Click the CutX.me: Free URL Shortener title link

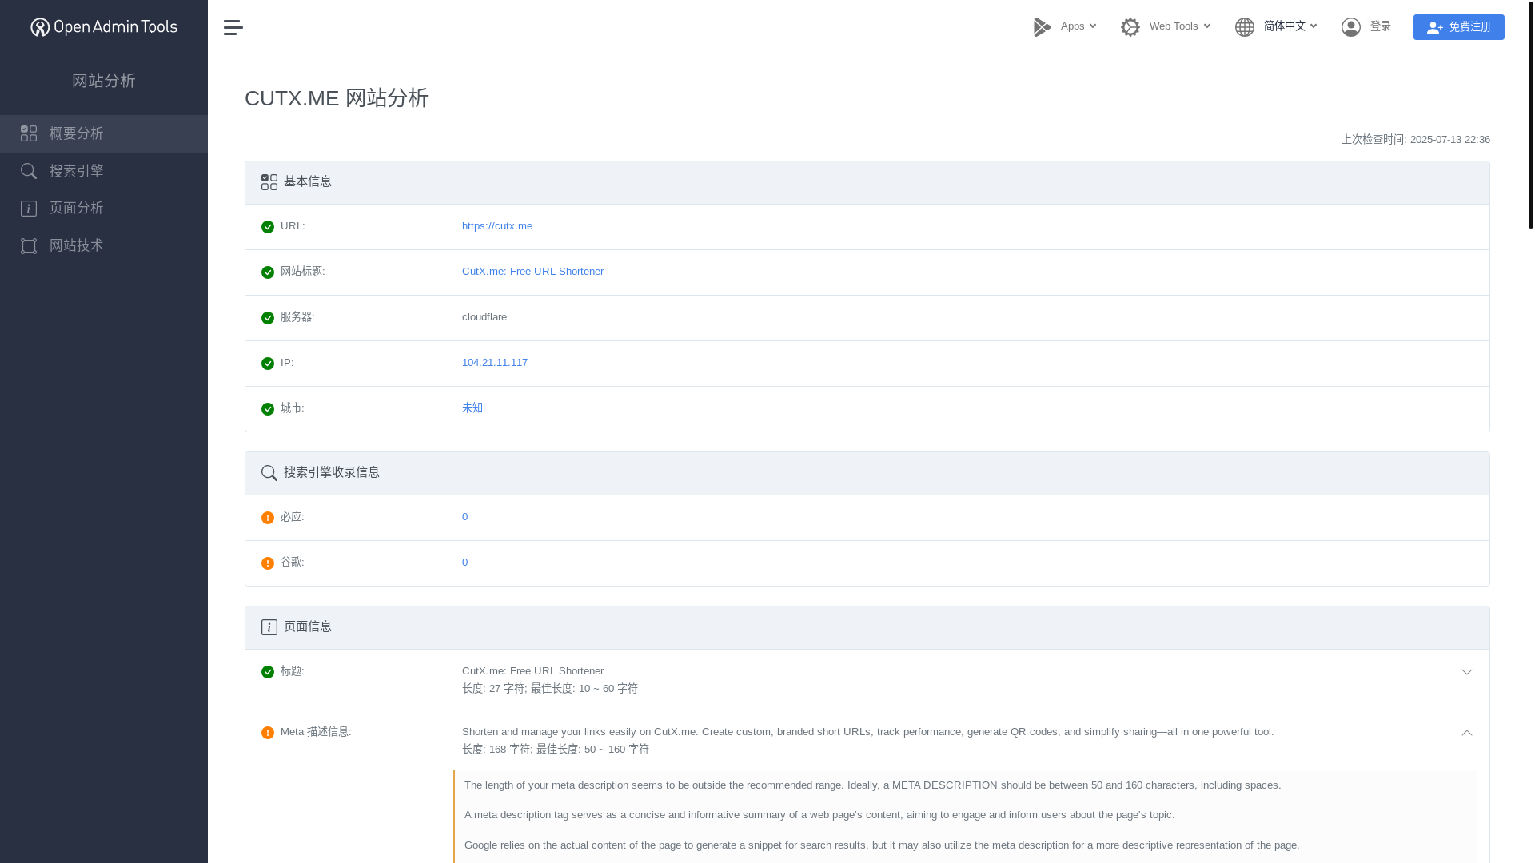click(x=533, y=272)
